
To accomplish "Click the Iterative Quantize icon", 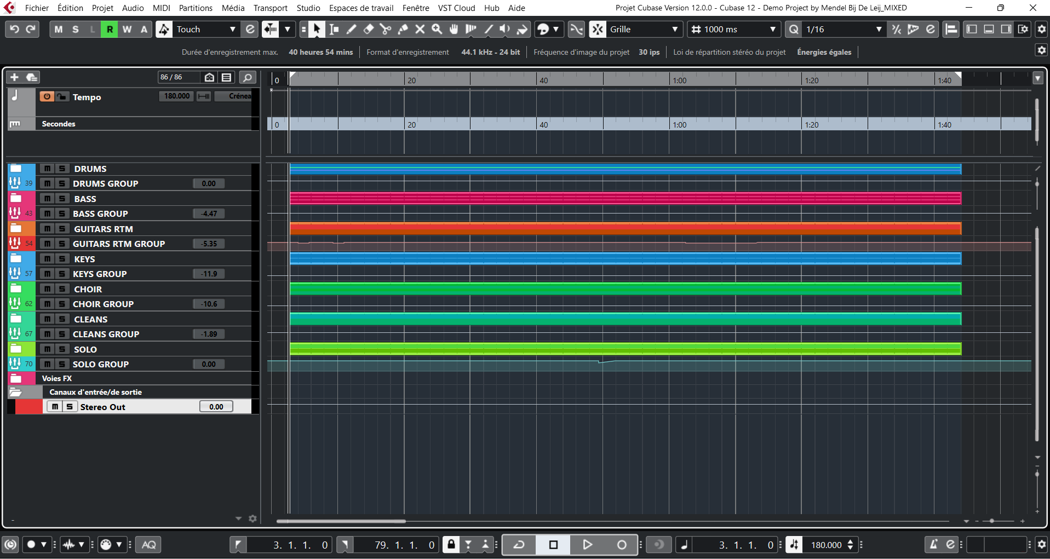I will [x=896, y=30].
